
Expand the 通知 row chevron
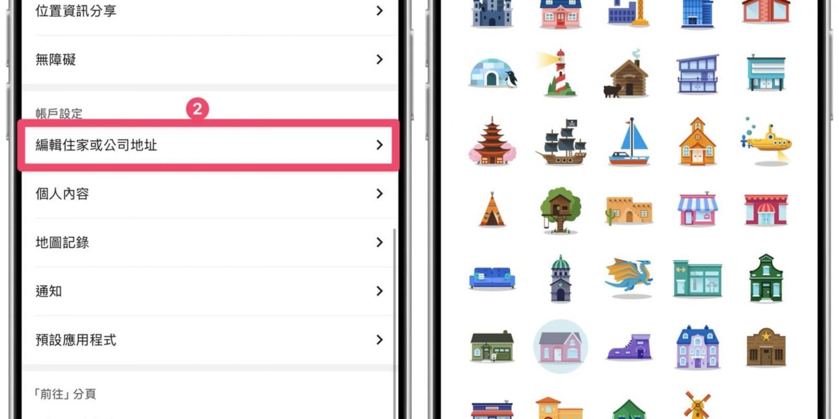coord(380,291)
